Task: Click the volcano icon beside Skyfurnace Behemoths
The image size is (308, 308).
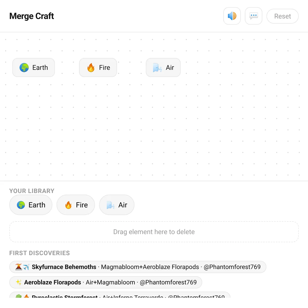Action: tap(19, 267)
